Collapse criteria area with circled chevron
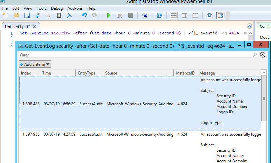This screenshot has width=271, height=163. (x=263, y=55)
